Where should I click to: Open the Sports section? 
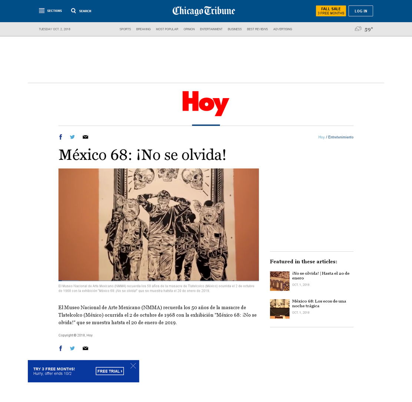tap(125, 29)
